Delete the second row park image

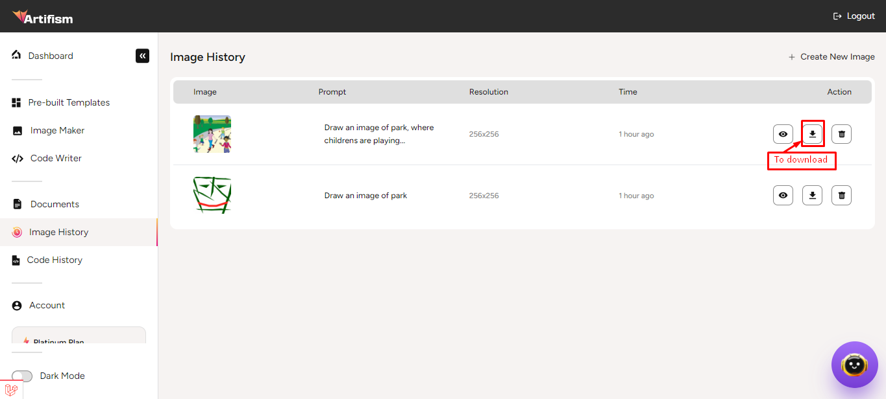pyautogui.click(x=841, y=195)
